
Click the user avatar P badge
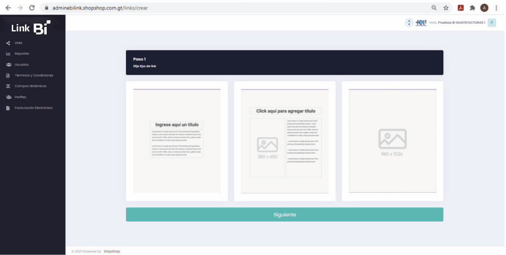pos(492,23)
